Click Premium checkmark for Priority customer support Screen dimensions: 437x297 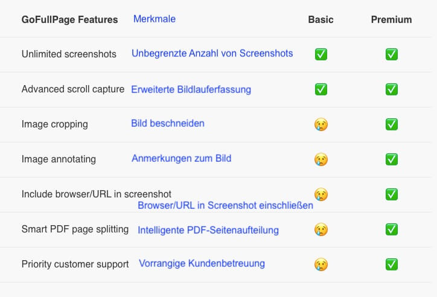pyautogui.click(x=392, y=264)
